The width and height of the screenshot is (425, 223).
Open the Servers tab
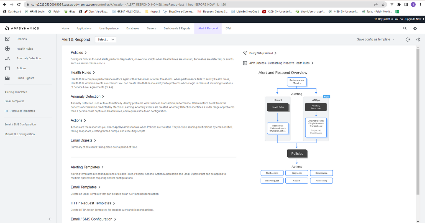151,28
